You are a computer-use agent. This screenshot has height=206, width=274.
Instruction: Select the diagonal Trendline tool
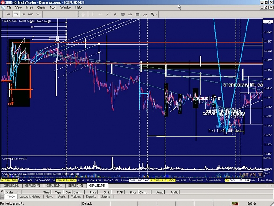pos(108,14)
